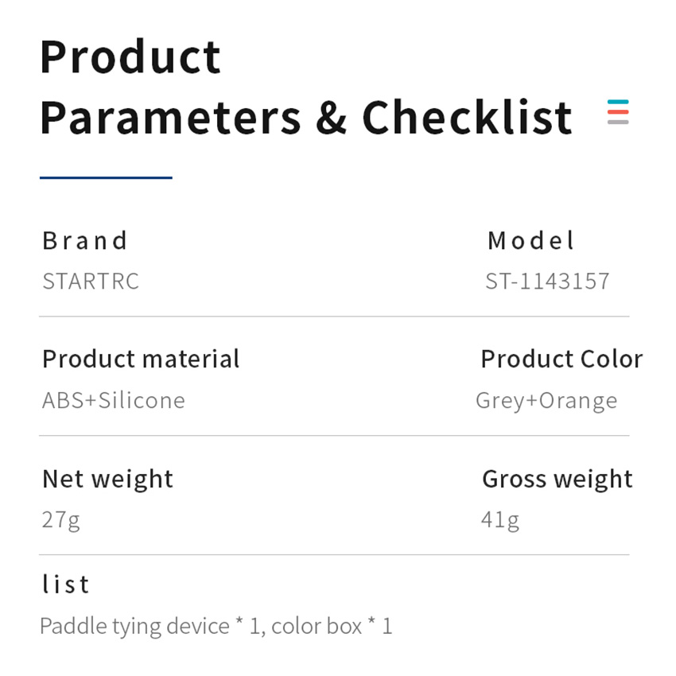The image size is (676, 676).
Task: Select the Gross weight label
Action: pos(557,480)
